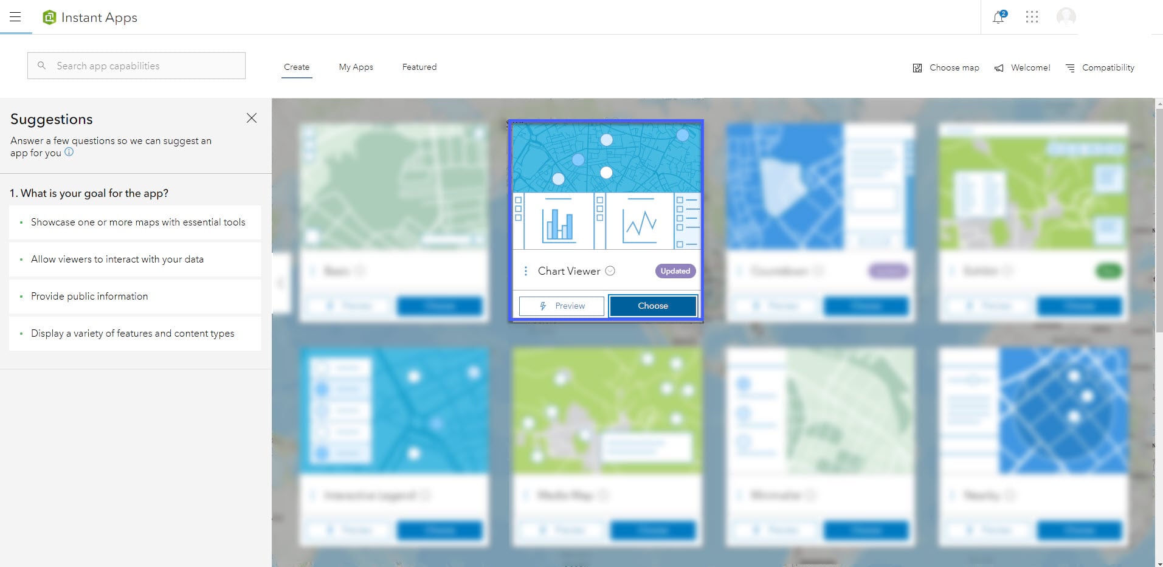Click the 'Suggestions' panel heading
Screen dimensions: 1163x567
[52, 119]
